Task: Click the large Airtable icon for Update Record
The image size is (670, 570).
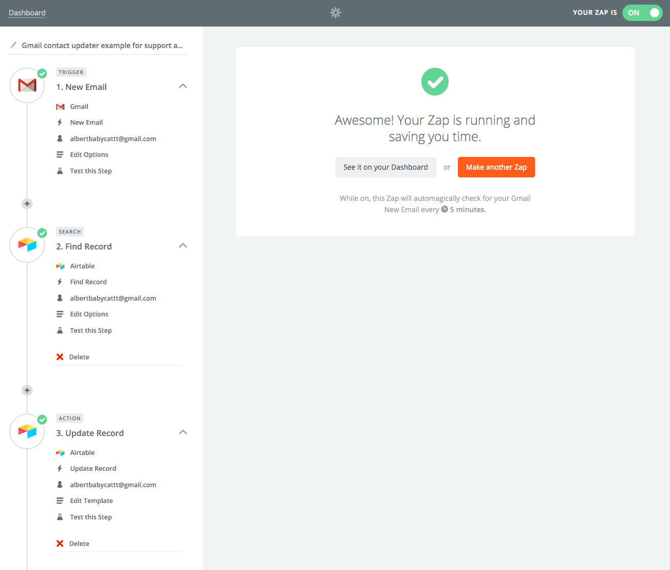Action: point(27,431)
